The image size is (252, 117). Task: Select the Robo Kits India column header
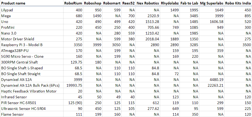pyautogui.click(x=238, y=3)
